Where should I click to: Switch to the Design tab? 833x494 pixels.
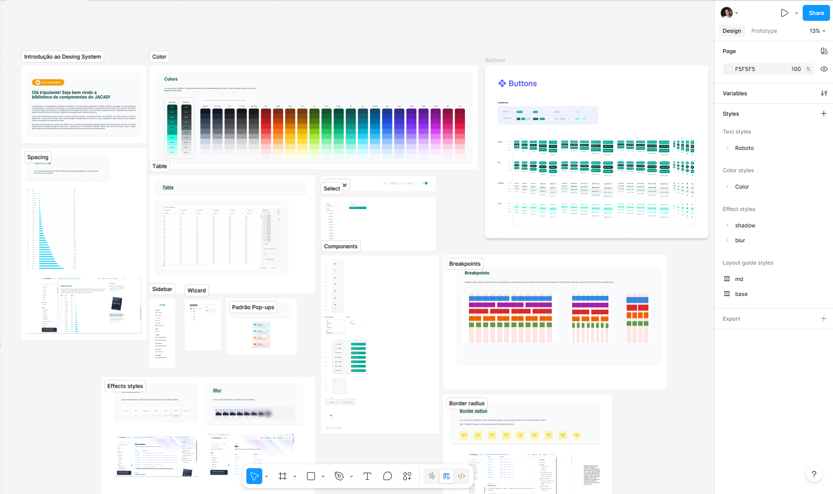coord(731,31)
